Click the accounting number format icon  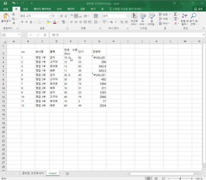[105, 22]
